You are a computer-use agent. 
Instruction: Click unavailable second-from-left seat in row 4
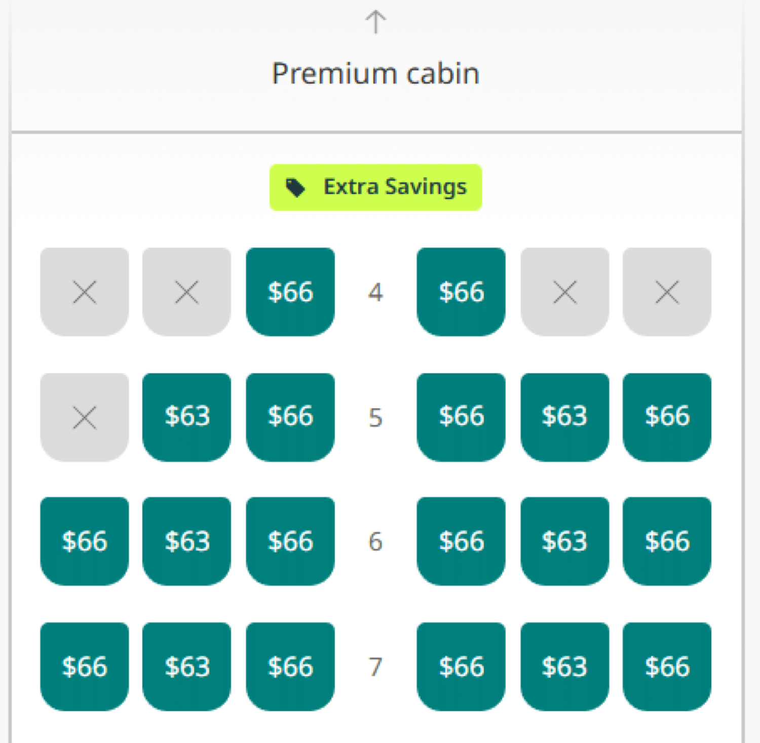tap(186, 292)
